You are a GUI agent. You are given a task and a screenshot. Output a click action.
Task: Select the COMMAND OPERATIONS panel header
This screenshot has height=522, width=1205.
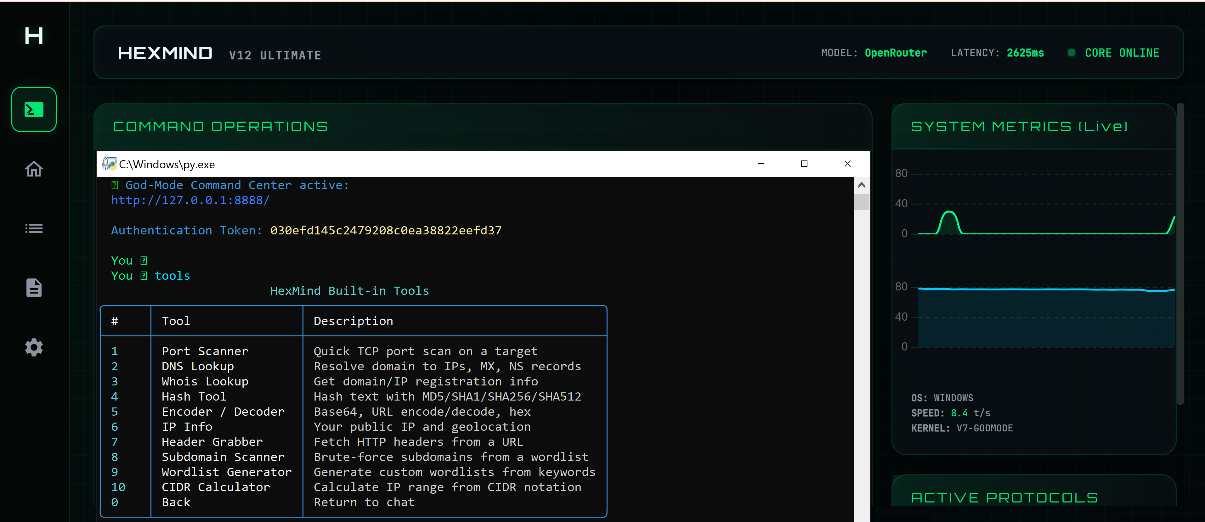[220, 126]
